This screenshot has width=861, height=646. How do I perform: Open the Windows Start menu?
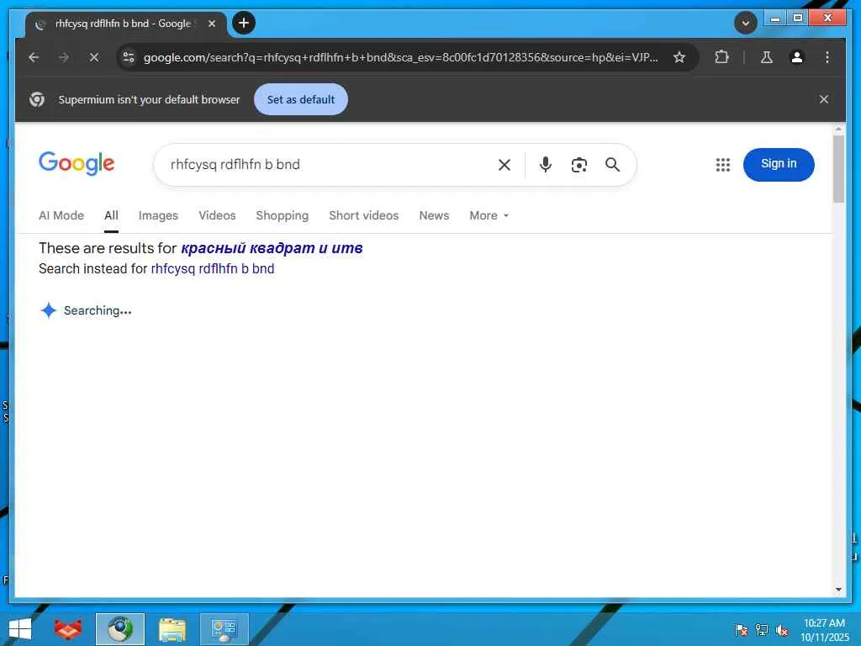pos(20,629)
